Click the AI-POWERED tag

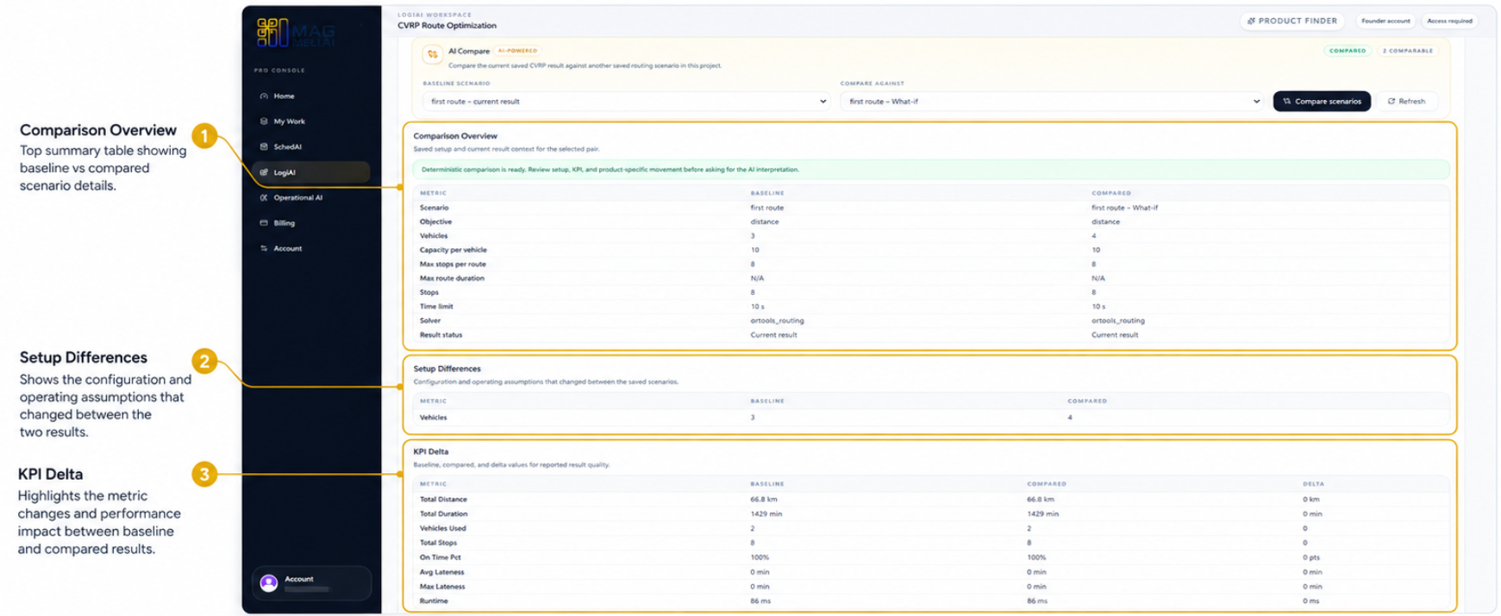coord(517,51)
